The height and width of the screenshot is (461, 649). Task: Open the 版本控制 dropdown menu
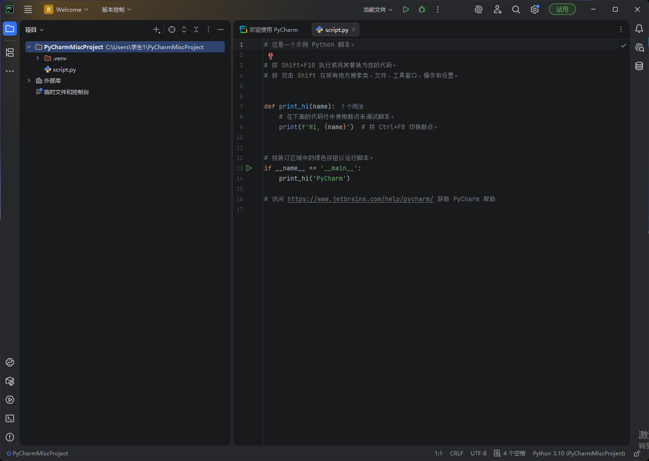pyautogui.click(x=117, y=9)
